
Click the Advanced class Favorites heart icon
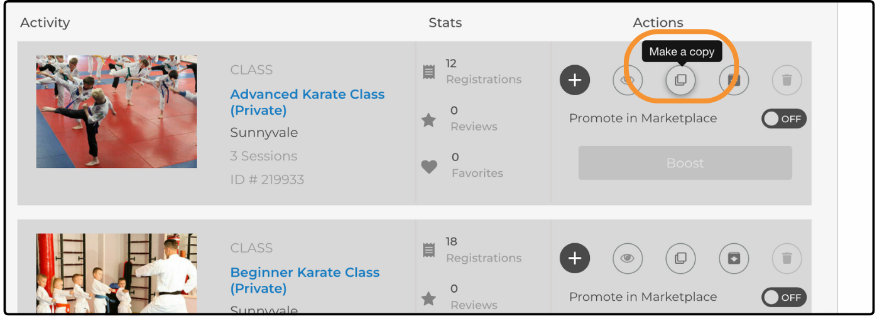click(429, 166)
